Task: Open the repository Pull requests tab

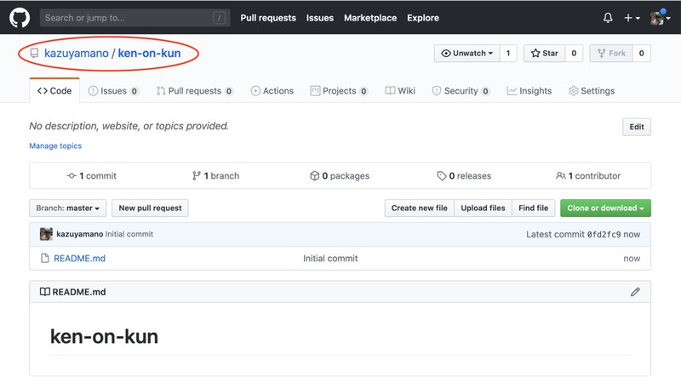Action: pyautogui.click(x=195, y=91)
